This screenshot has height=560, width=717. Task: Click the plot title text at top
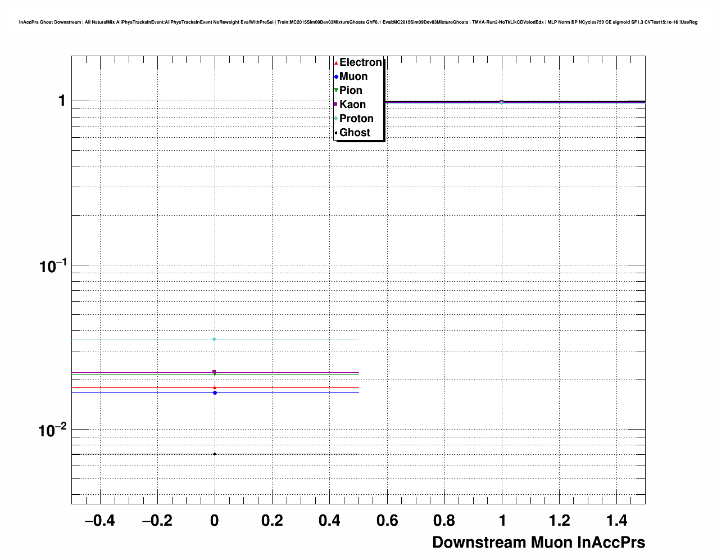coord(358,22)
